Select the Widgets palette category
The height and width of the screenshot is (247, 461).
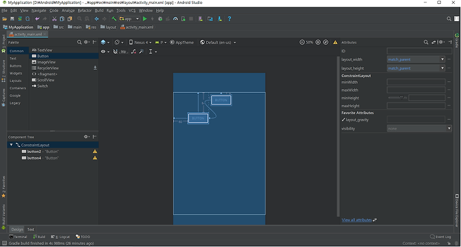pos(16,73)
